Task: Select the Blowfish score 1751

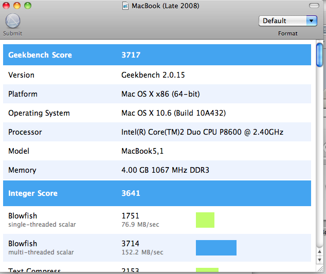Action: tap(131, 216)
